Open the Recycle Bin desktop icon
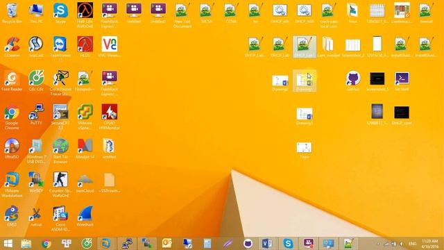 [12, 12]
